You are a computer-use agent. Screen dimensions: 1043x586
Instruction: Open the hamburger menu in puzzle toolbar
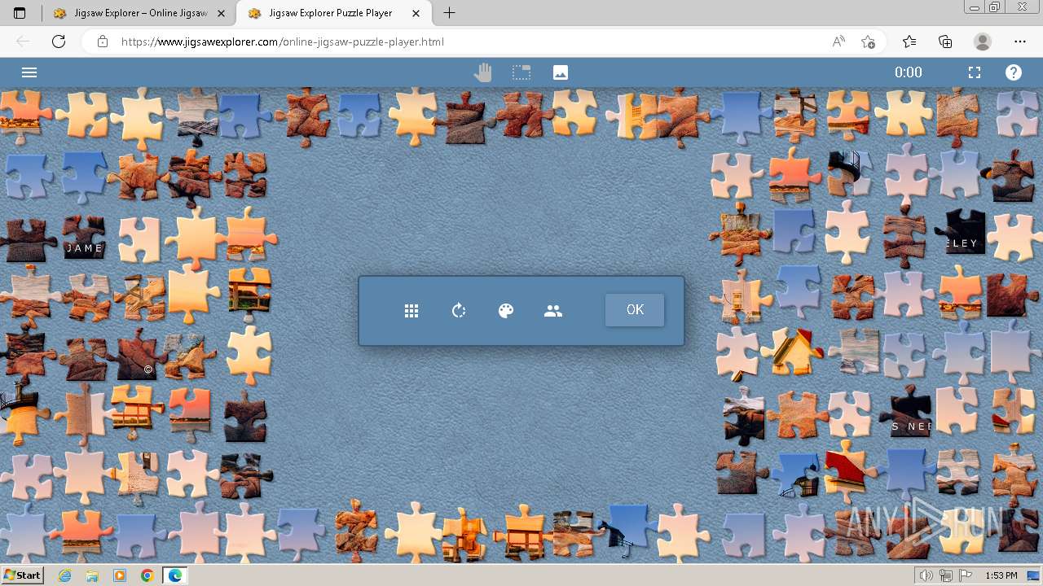[x=29, y=72]
